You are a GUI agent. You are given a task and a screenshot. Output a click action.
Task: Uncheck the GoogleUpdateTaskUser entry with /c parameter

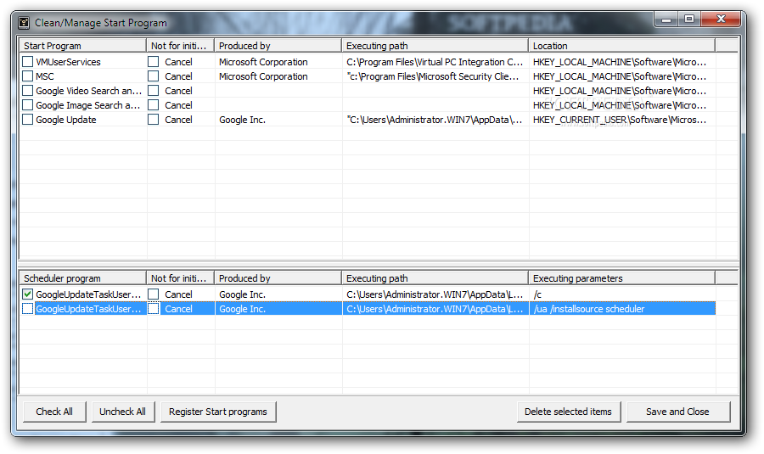tap(28, 294)
